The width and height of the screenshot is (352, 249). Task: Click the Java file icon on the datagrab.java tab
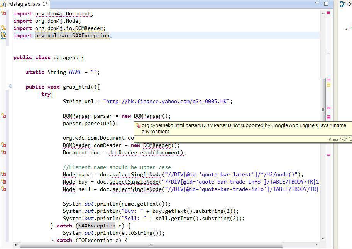[3, 4]
